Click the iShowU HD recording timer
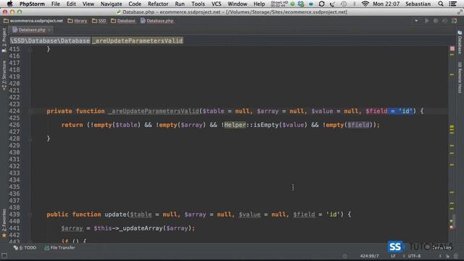 [x=279, y=4]
